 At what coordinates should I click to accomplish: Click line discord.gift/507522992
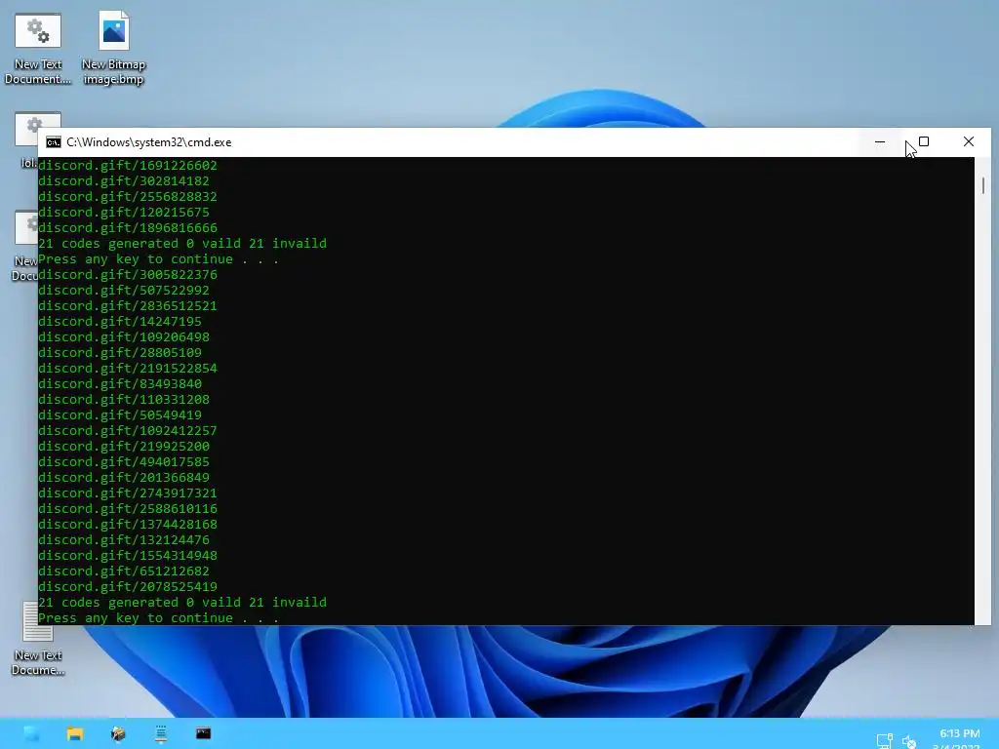(x=124, y=291)
